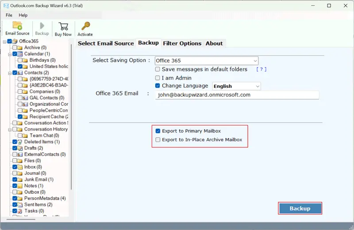
Task: Collapse the Office365 tree node
Action: tap(4, 41)
